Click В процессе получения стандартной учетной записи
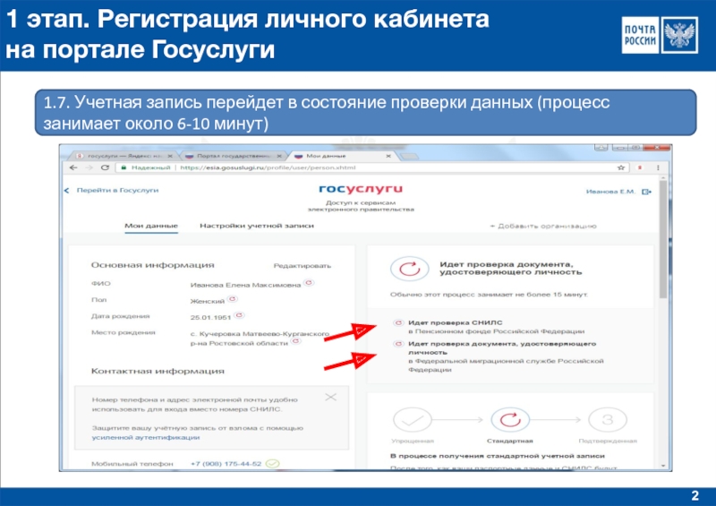 point(498,456)
